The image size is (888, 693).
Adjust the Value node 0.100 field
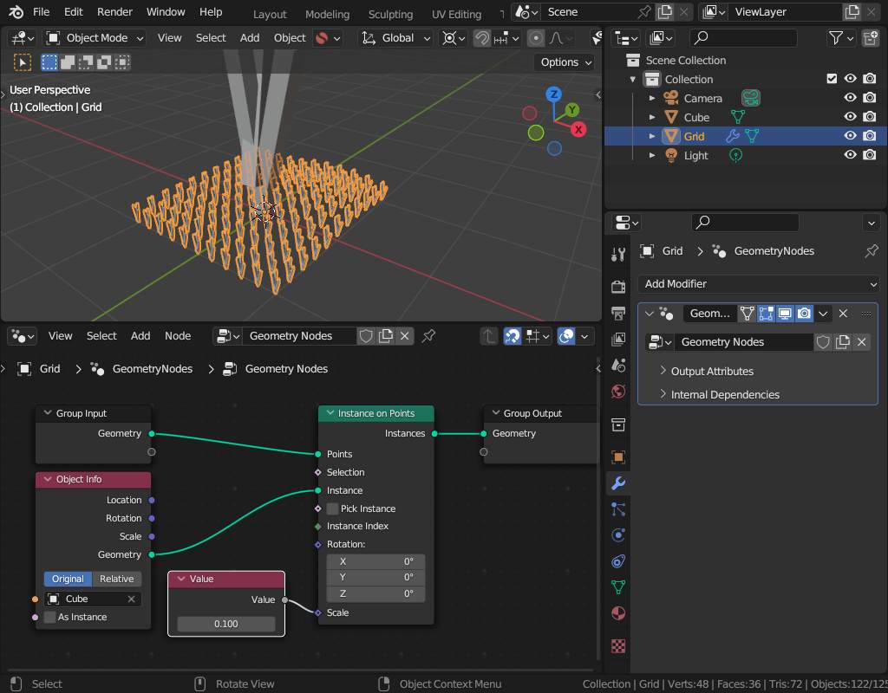click(x=226, y=624)
